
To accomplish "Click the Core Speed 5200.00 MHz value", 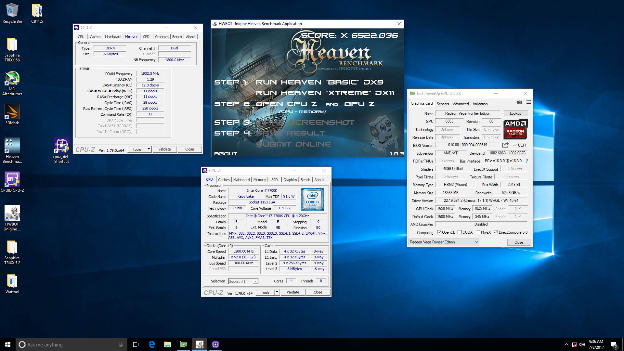I will (243, 251).
